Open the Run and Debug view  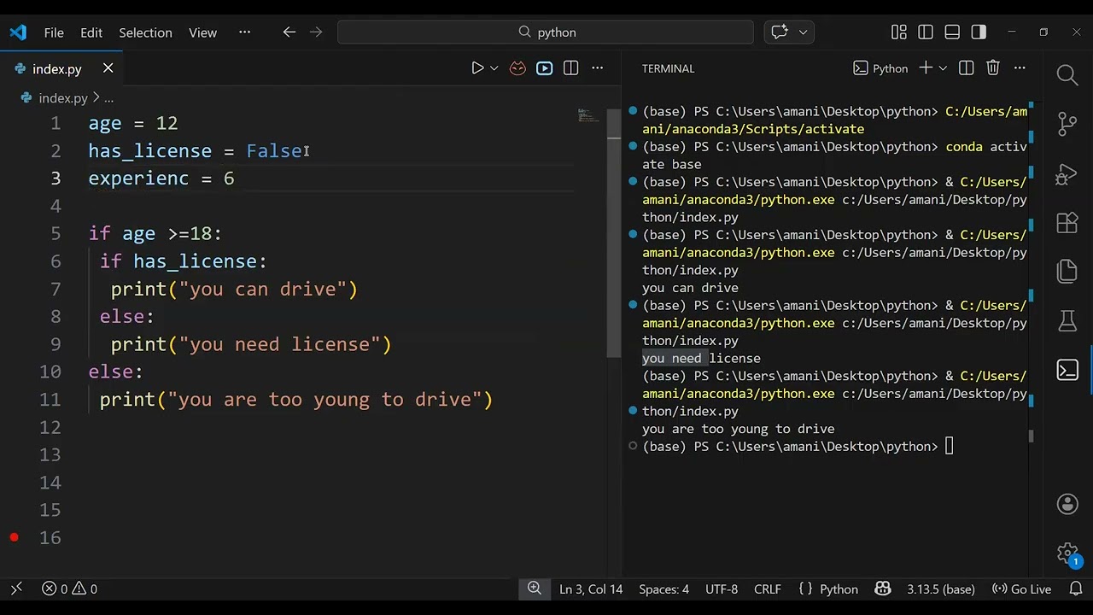[1067, 173]
